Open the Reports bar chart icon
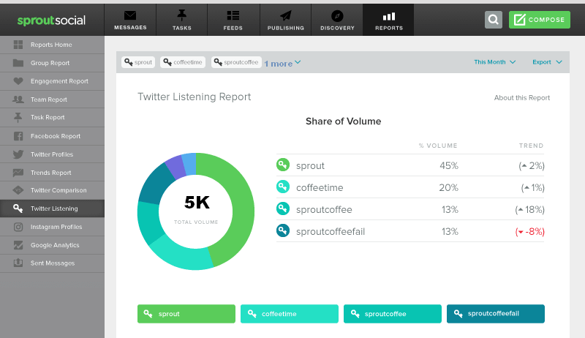 [x=389, y=16]
